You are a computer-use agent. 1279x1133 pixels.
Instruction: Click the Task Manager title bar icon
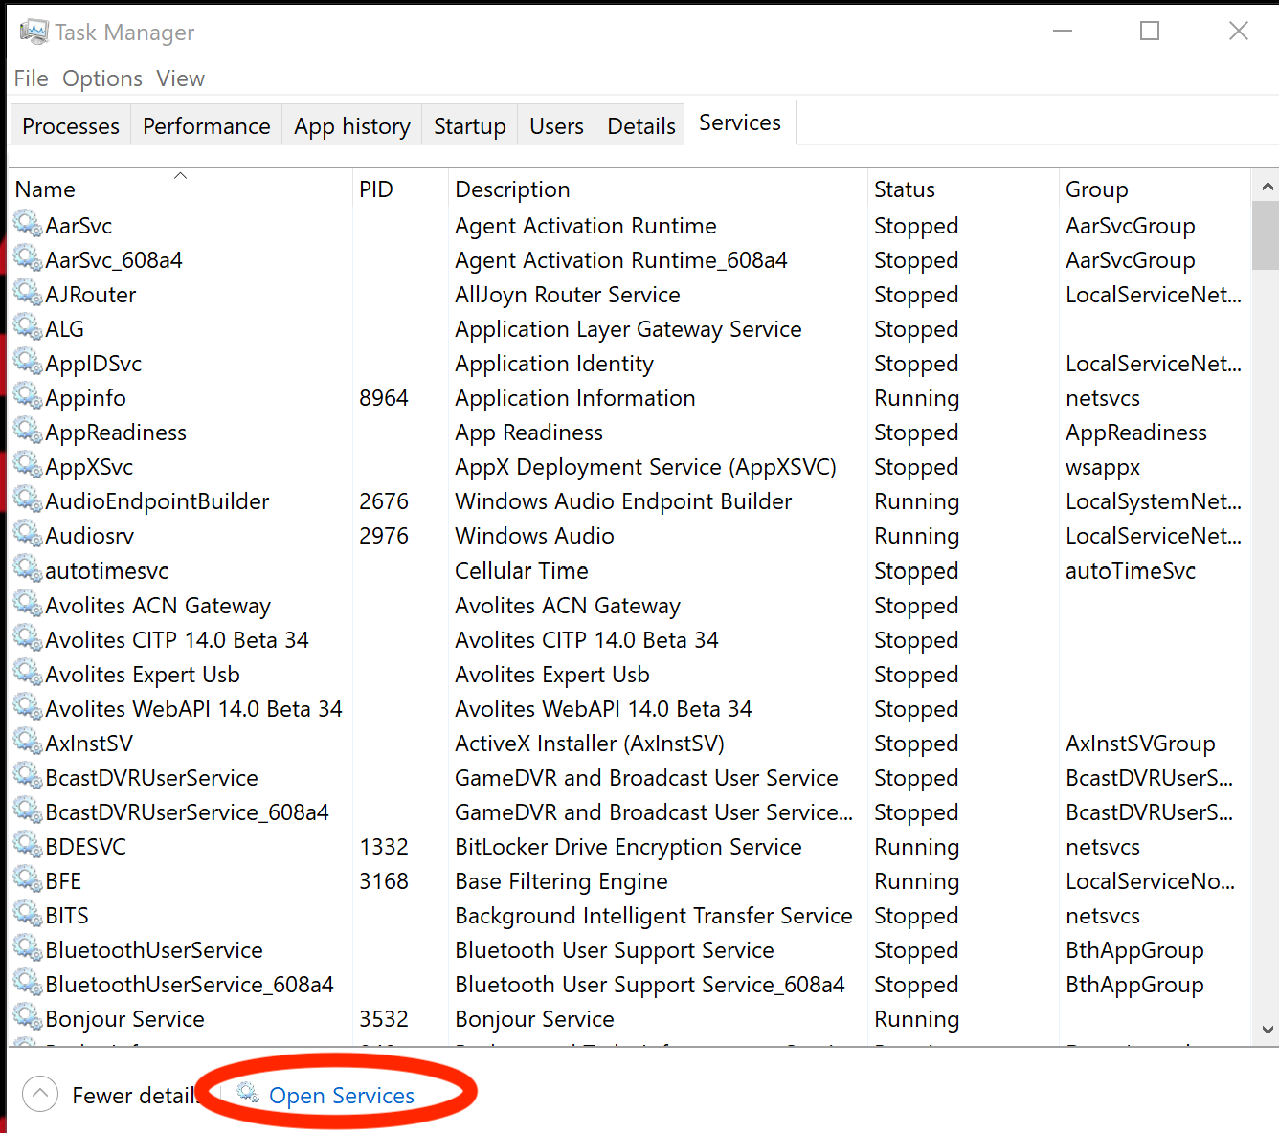click(34, 32)
